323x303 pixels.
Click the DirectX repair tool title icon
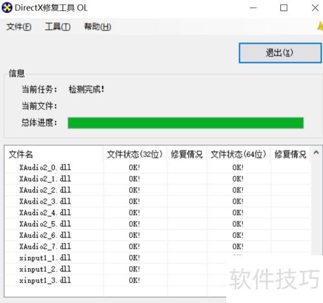[7, 8]
